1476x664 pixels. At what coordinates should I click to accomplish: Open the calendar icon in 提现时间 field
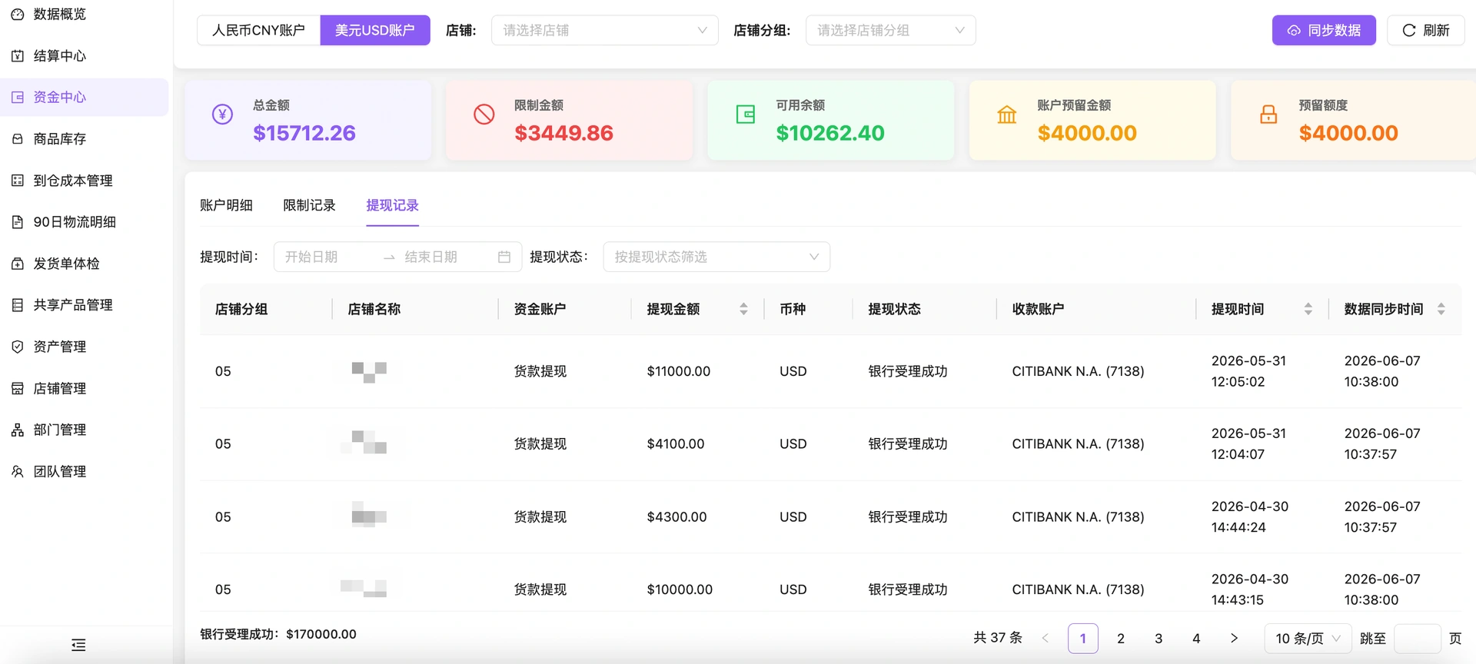(504, 257)
